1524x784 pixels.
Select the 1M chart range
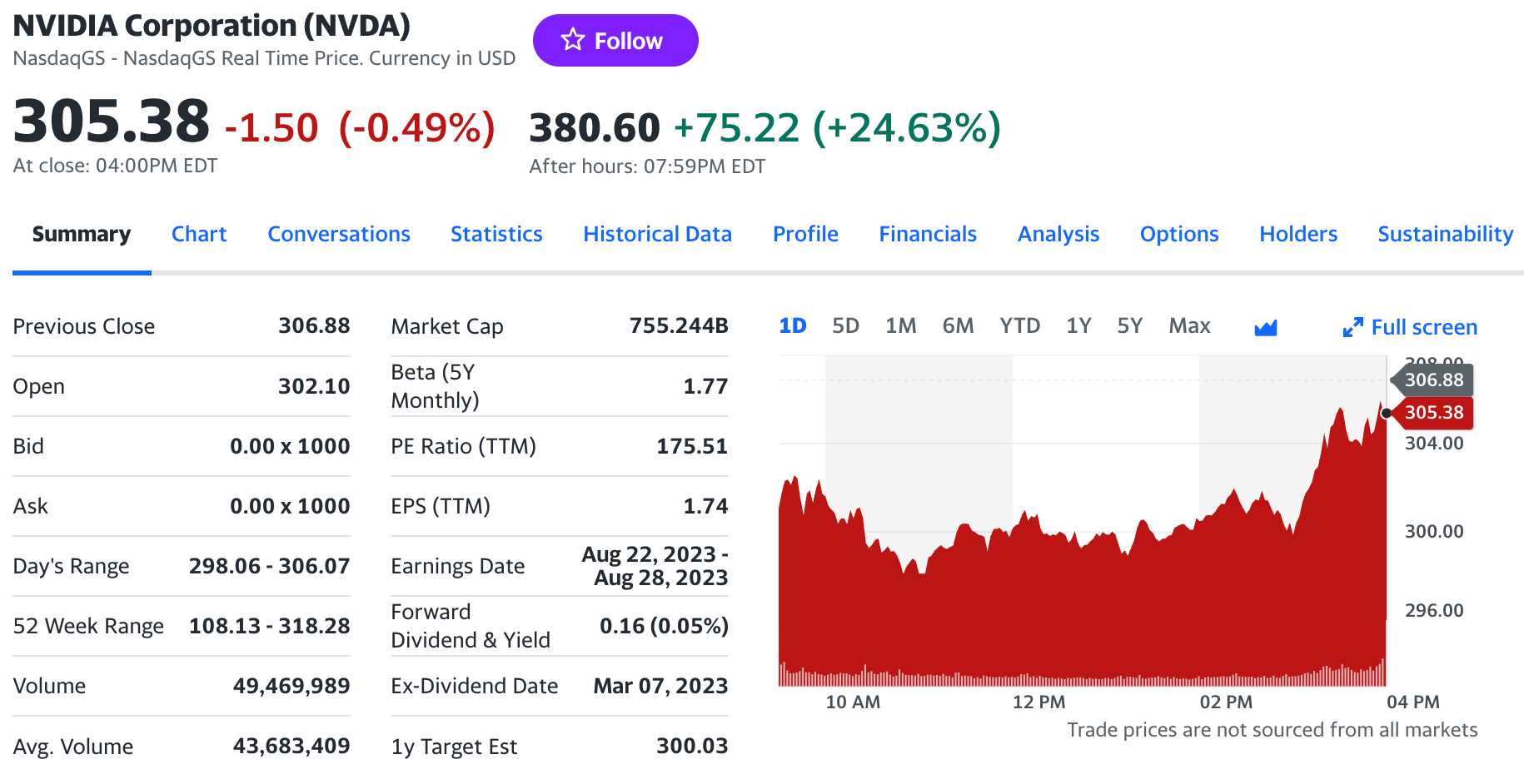pos(900,326)
